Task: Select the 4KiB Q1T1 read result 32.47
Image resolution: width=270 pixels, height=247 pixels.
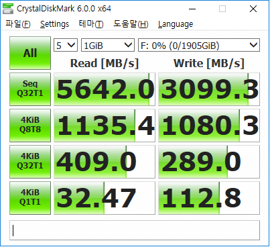Action: coord(105,198)
